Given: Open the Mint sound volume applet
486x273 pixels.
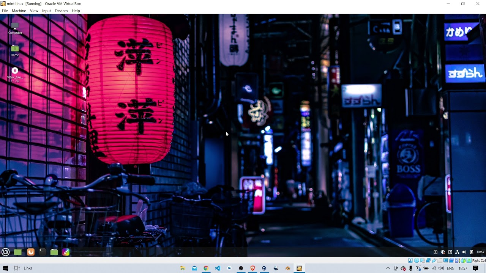Looking at the screenshot, I should 464,252.
